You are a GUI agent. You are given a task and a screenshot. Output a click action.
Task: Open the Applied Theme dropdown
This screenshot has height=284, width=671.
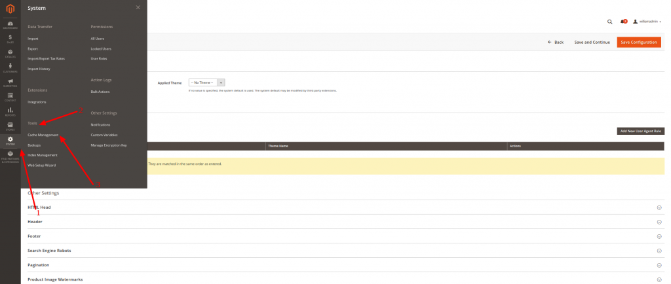[x=206, y=82]
